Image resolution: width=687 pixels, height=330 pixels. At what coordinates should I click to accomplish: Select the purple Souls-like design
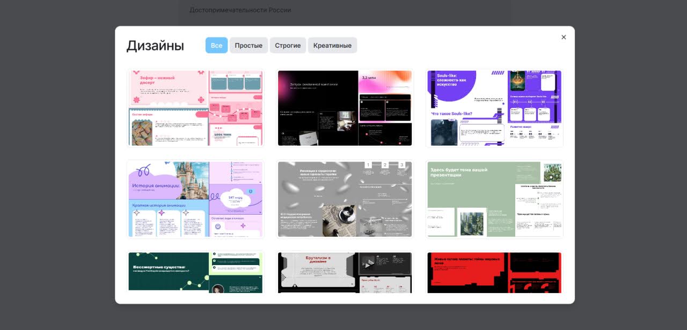pos(494,108)
